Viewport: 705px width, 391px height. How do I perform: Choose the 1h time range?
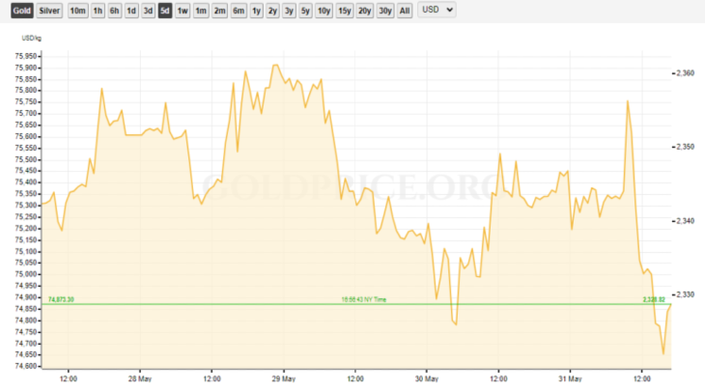point(98,11)
